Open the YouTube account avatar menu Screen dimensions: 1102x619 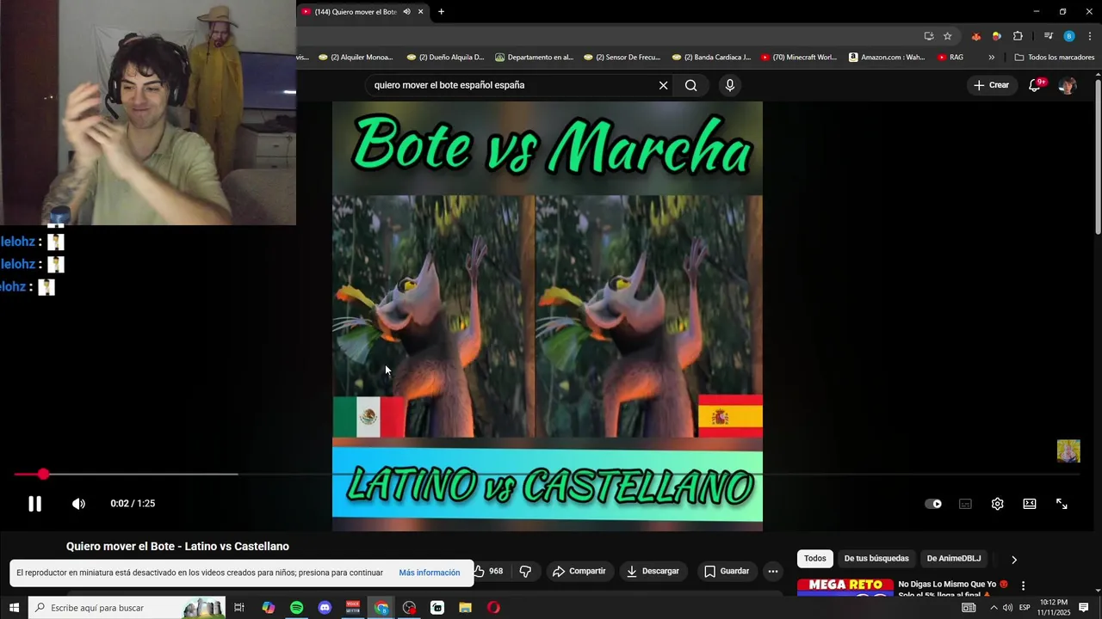pos(1068,85)
